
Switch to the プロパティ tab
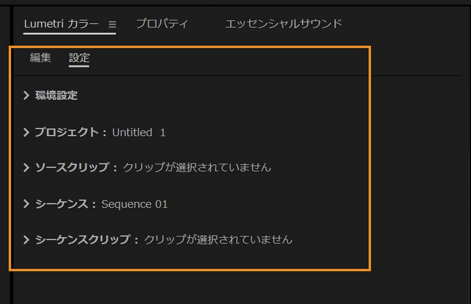point(162,23)
